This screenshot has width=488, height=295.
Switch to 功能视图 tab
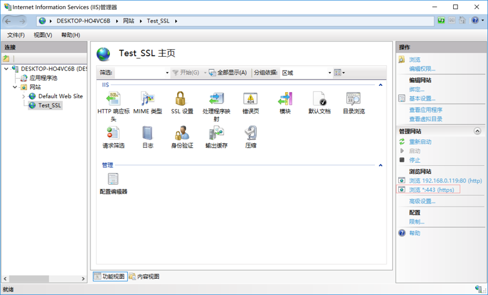click(x=110, y=276)
